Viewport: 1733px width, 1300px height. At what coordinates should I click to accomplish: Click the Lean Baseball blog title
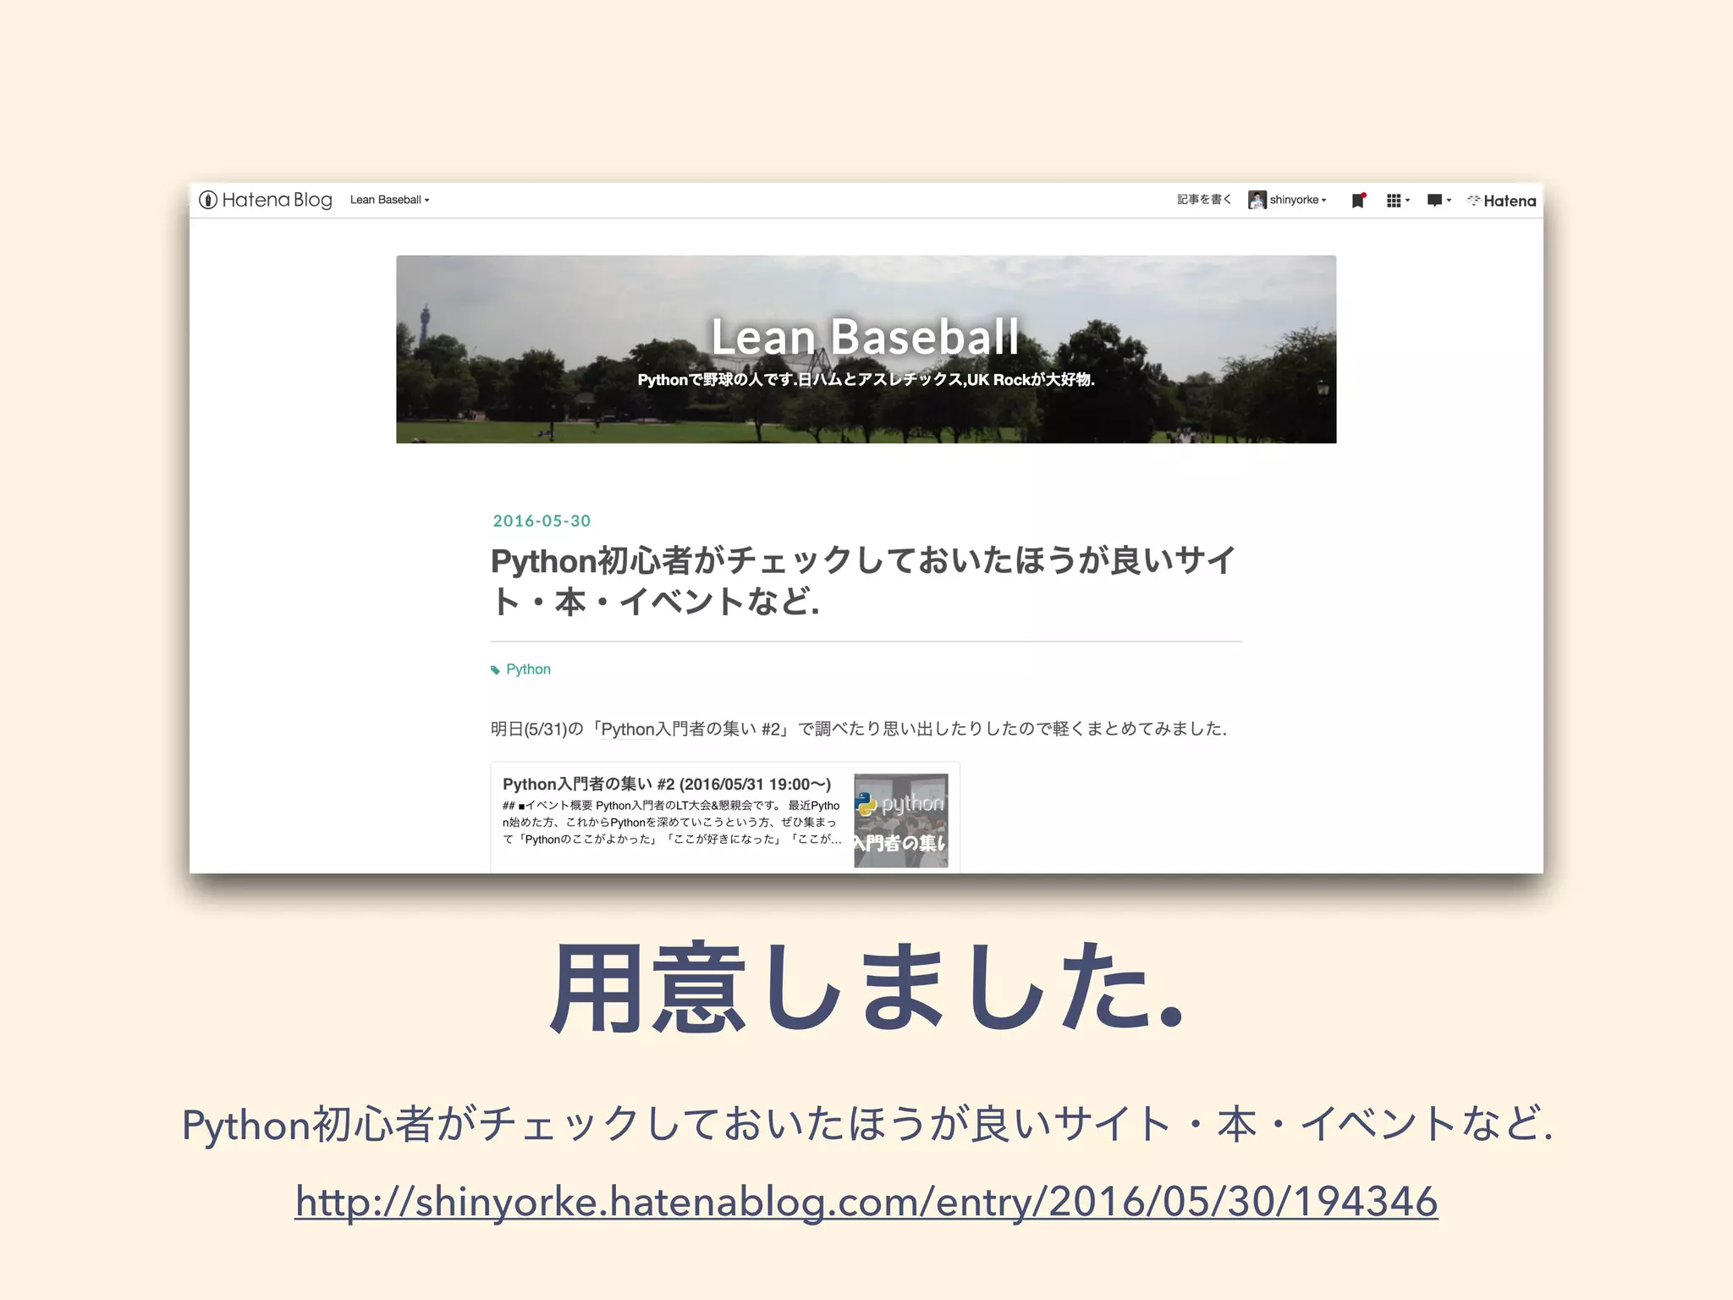[866, 337]
